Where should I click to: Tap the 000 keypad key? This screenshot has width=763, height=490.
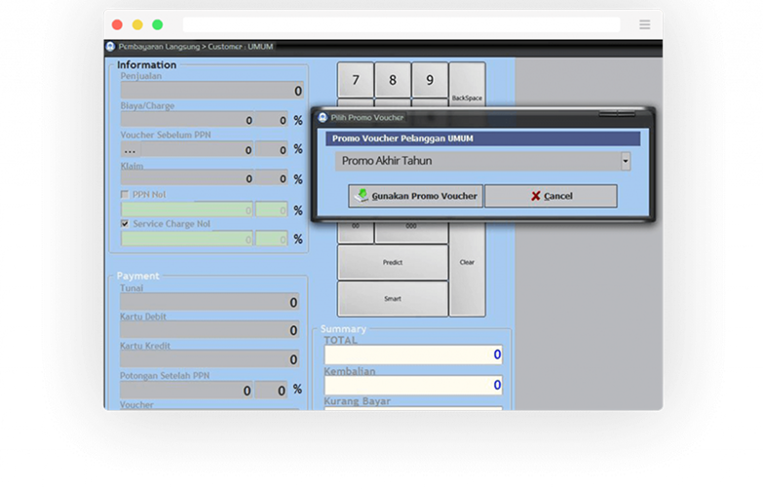coord(411,232)
